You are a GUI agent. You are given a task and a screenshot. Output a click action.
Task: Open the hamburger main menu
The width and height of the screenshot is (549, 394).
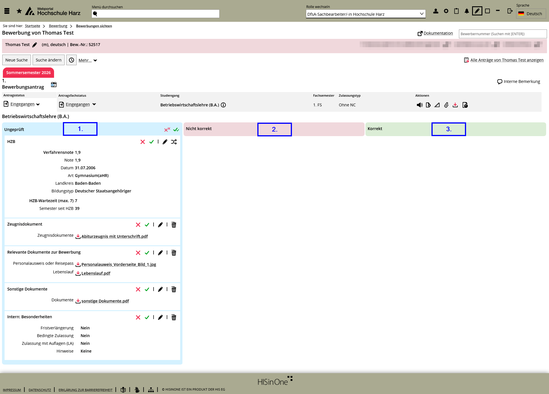(7, 11)
